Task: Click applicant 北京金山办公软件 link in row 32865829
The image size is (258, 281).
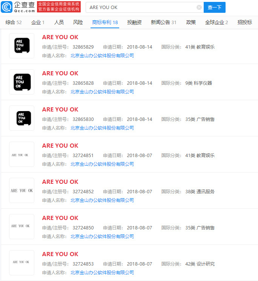Action: 102,55
